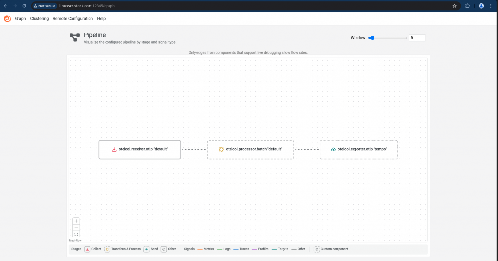Click the fit view icon
The width and height of the screenshot is (498, 261).
(x=76, y=234)
